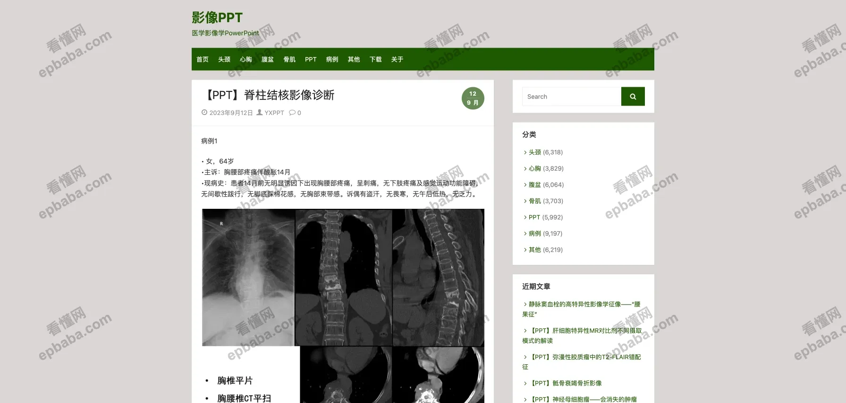Open recent post 弥漫性胶质瘤中的T2-FLAIR错配征
846x403 pixels.
pos(582,362)
